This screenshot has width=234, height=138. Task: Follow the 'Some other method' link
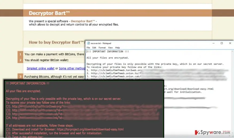(x=72, y=68)
